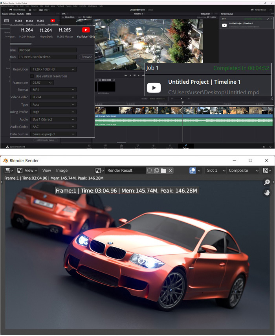This screenshot has height=336, width=275.
Task: Open the Video Codec dropdown
Action: point(53,97)
